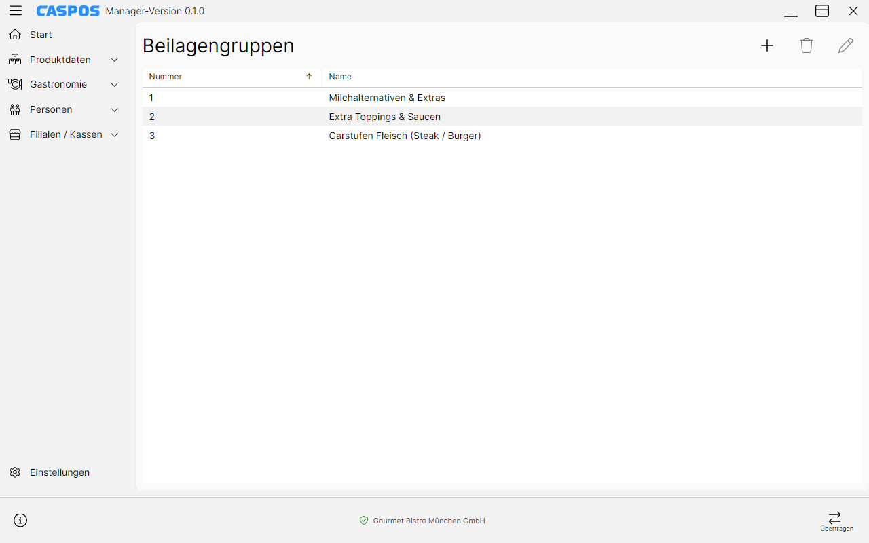Screen dimensions: 869x543
Task: Click number cell of Extra Toppings & Saucen row
Action: 232,117
